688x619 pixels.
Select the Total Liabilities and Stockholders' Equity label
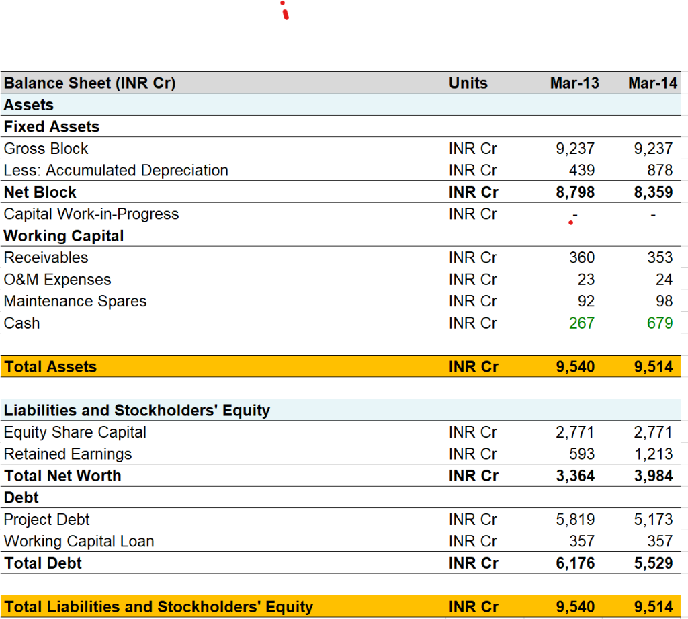tap(159, 606)
